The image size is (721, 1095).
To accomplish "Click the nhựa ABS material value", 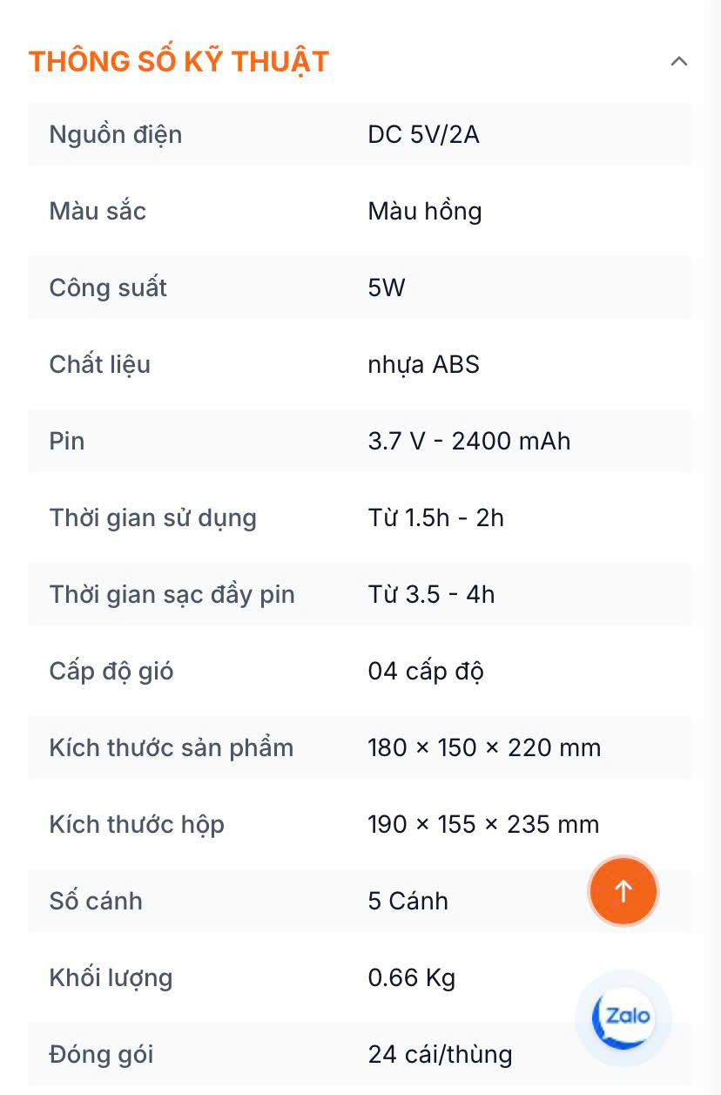I will [423, 364].
